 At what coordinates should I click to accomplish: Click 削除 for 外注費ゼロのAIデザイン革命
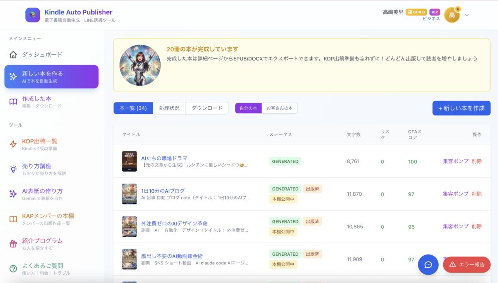pyautogui.click(x=476, y=226)
